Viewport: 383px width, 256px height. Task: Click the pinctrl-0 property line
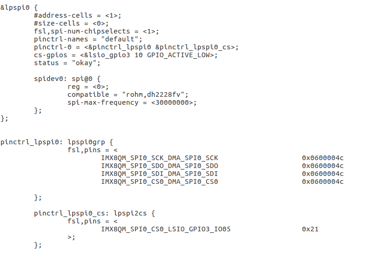click(x=136, y=47)
